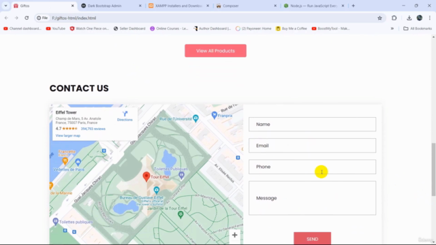Click into the Phone field

click(312, 167)
